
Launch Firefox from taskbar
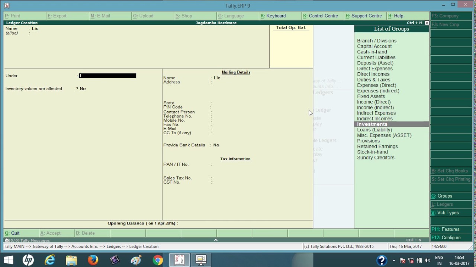(93, 260)
